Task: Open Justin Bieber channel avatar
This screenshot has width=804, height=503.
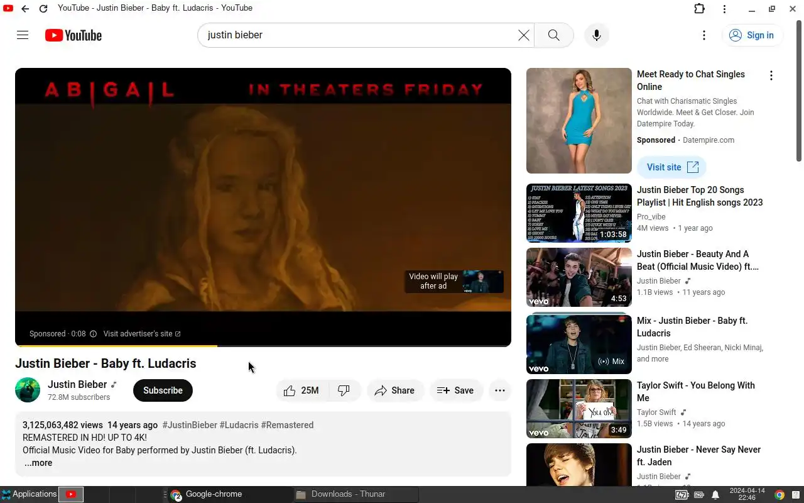Action: coord(28,390)
